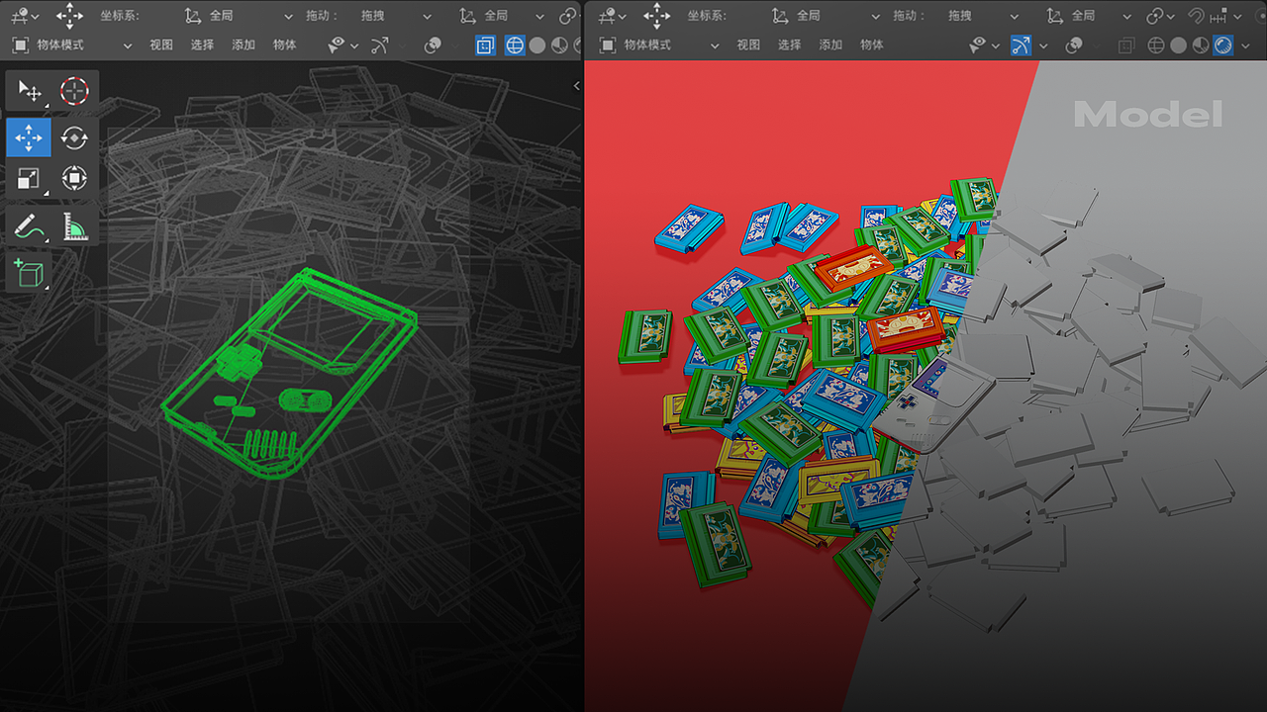1267x712 pixels.
Task: Click selectability eye icon in right viewport
Action: pos(977,45)
